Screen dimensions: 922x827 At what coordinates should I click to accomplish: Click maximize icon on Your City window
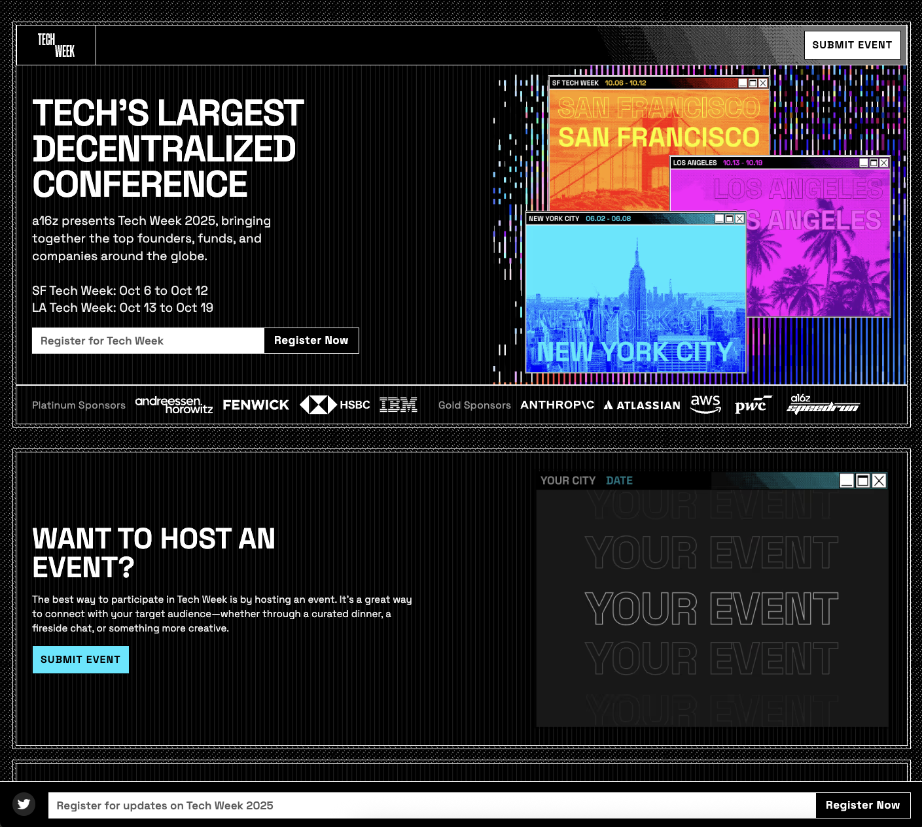pos(863,481)
